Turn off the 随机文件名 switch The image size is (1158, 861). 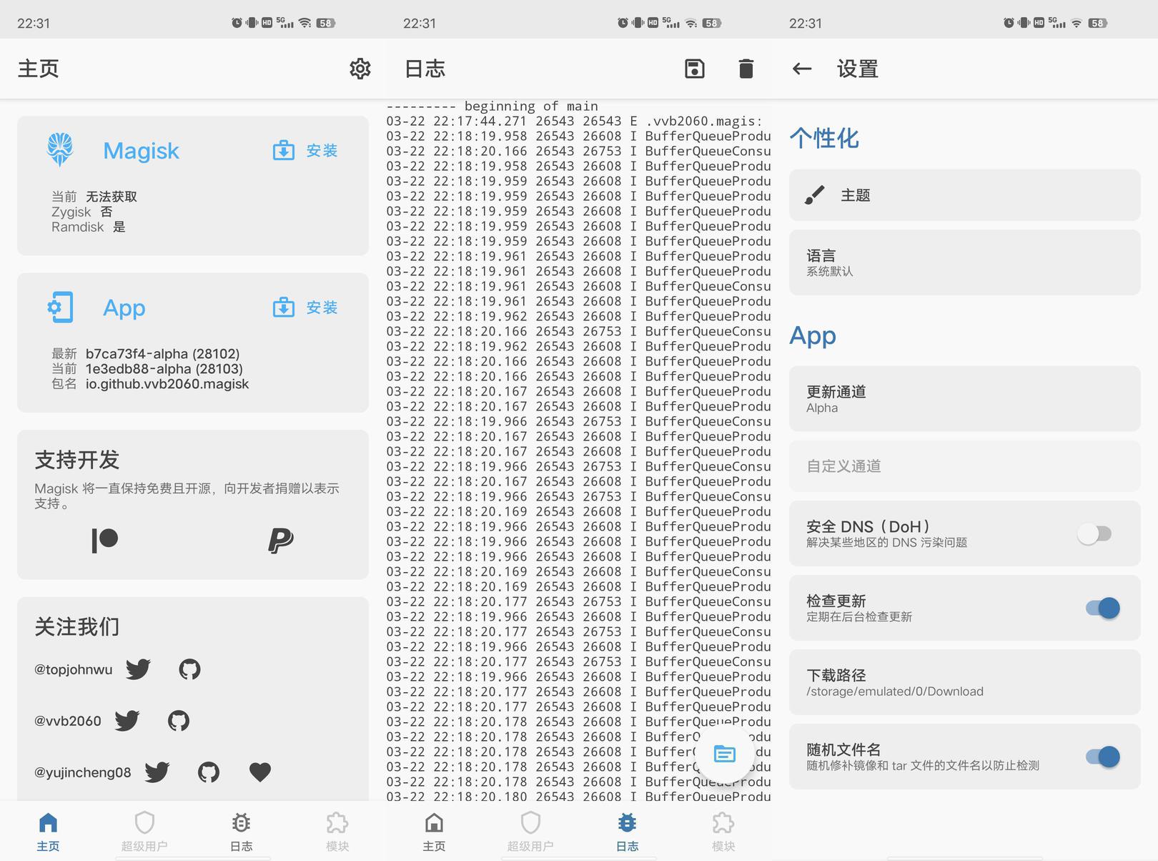pos(1102,757)
